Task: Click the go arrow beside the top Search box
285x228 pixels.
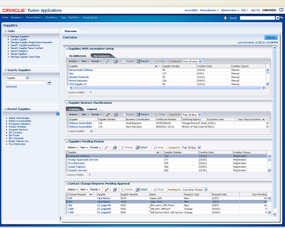Action: pos(277,18)
